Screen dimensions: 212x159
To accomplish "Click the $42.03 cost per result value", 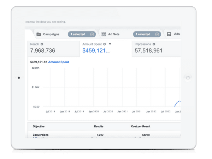I will [x=146, y=135].
